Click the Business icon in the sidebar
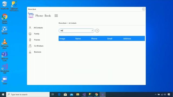 [x=30, y=52]
